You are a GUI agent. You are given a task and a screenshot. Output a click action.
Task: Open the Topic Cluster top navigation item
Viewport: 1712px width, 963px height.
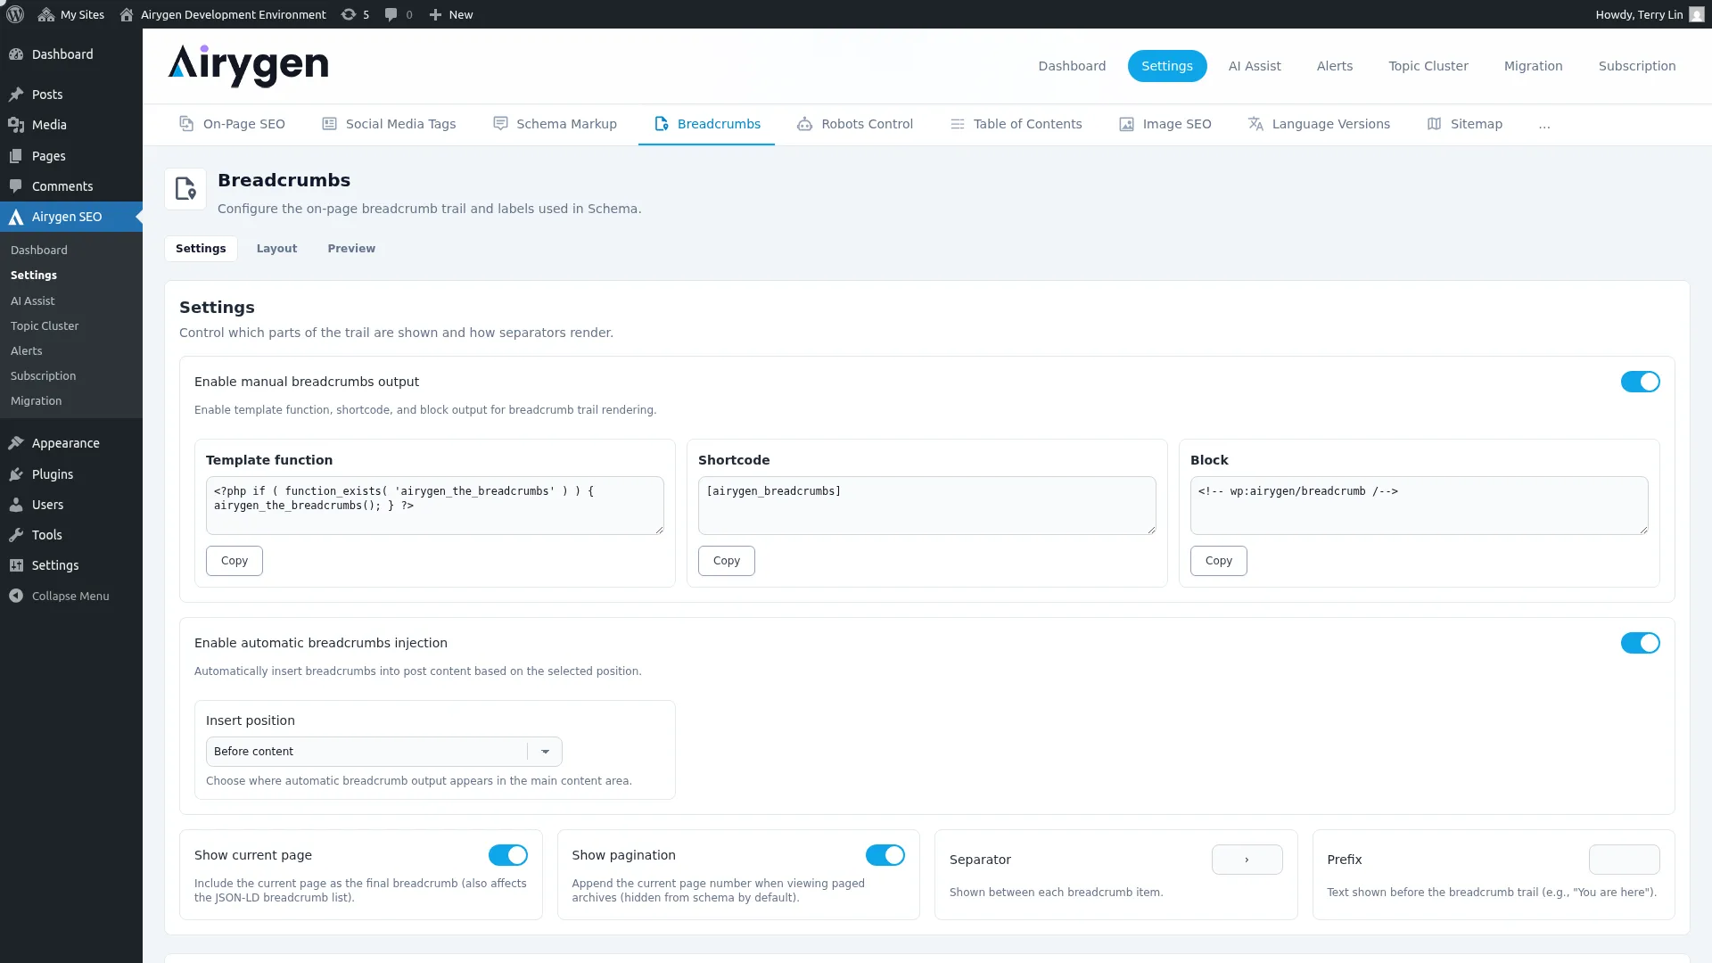click(x=1428, y=66)
